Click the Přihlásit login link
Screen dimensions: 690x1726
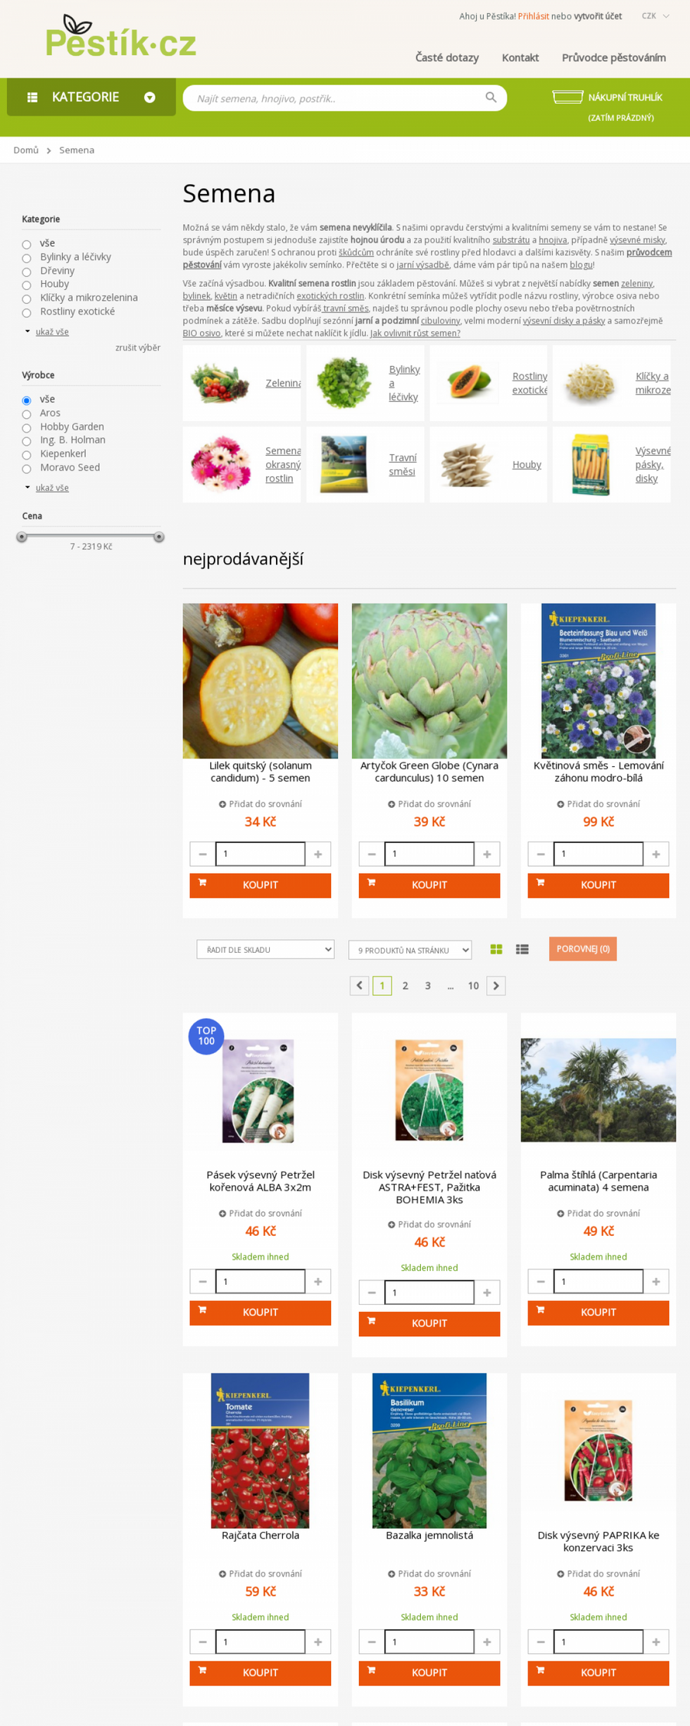pos(533,16)
